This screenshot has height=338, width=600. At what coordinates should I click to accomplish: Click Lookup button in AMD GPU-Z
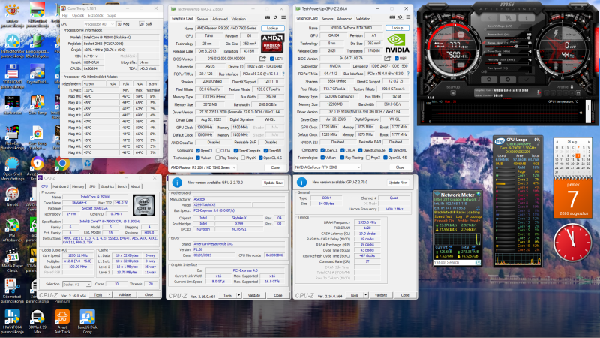click(x=272, y=28)
